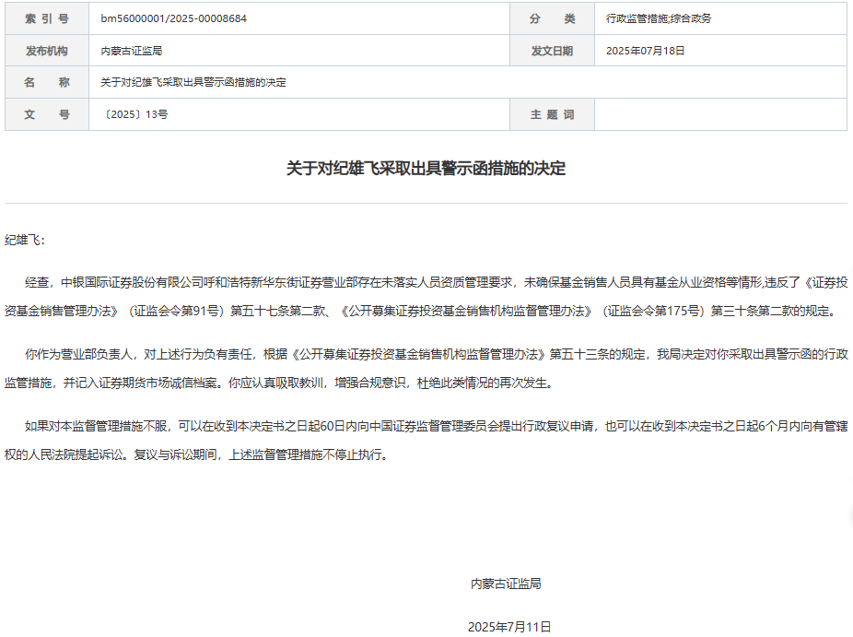Screen dimensions: 853x637
Task: Select the document number 〔2025〕13号
Action: pos(133,114)
